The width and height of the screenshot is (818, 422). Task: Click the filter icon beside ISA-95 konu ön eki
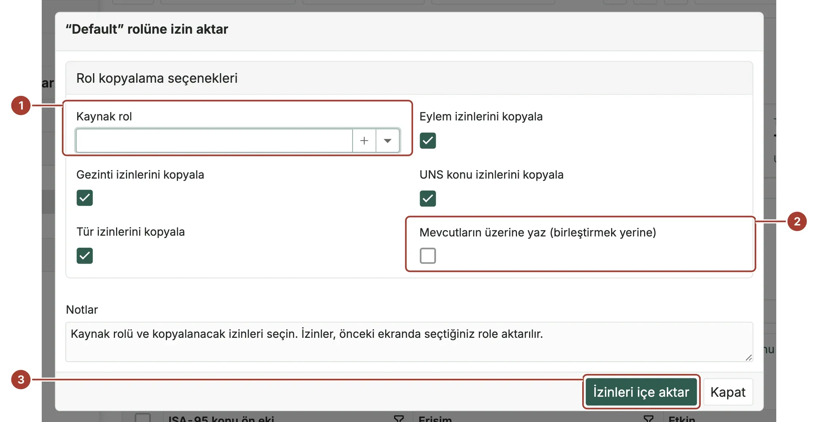(399, 418)
